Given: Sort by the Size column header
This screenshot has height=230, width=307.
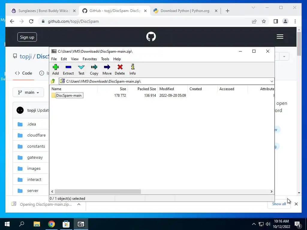Looking at the screenshot, I should pos(113,89).
